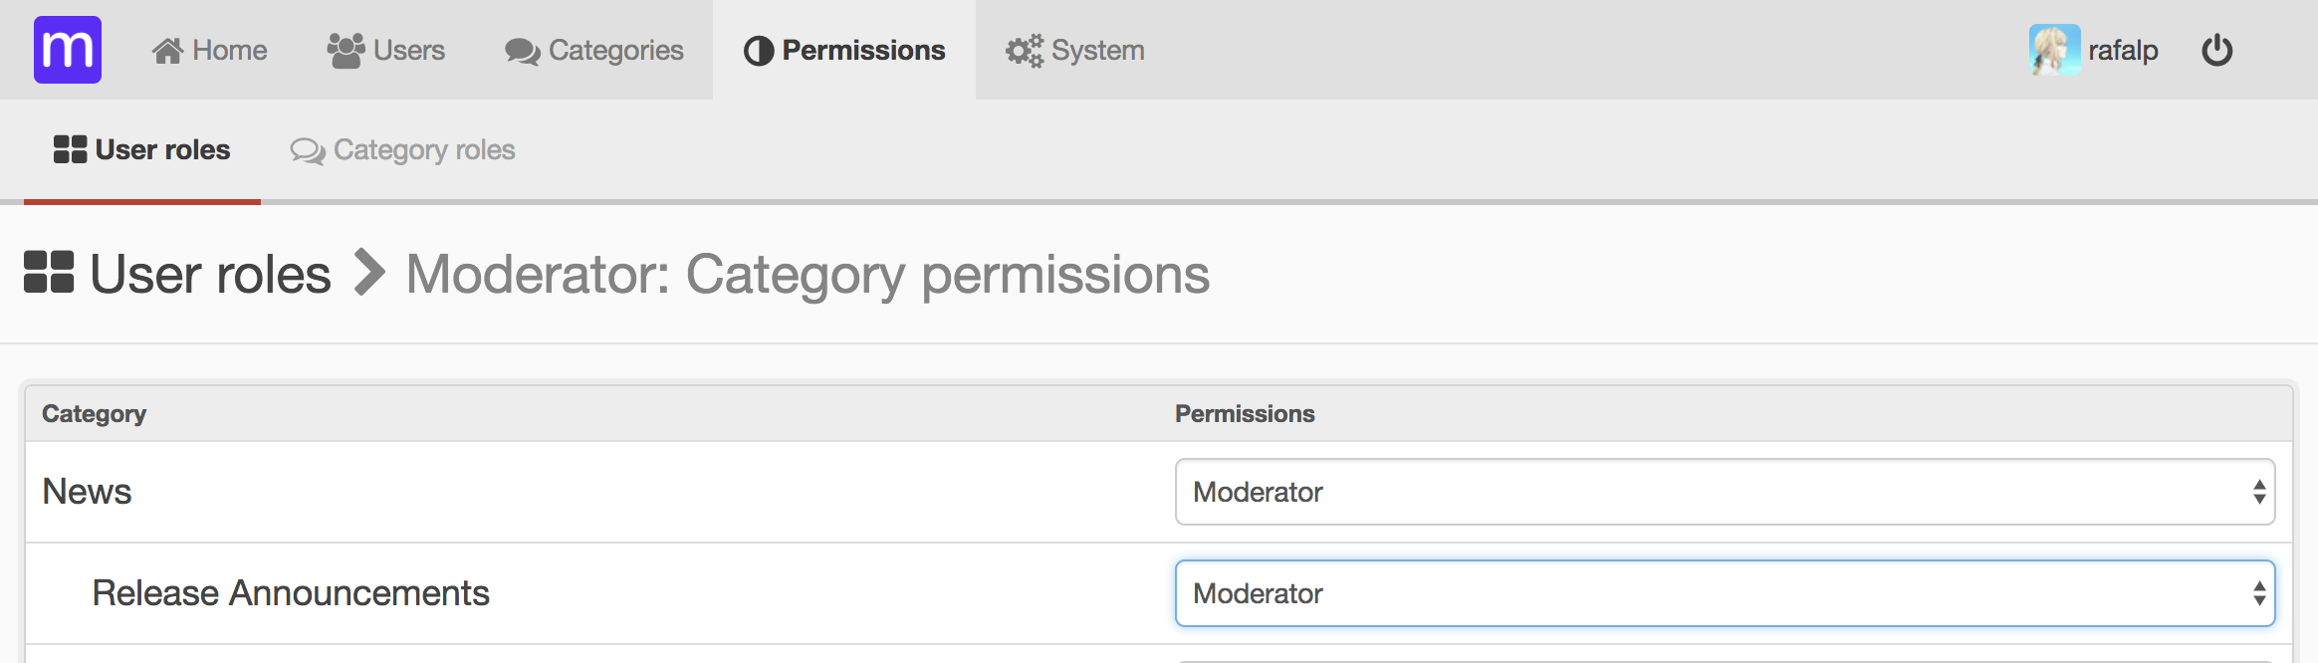
Task: Click the rafalp avatar picture
Action: 2054,50
